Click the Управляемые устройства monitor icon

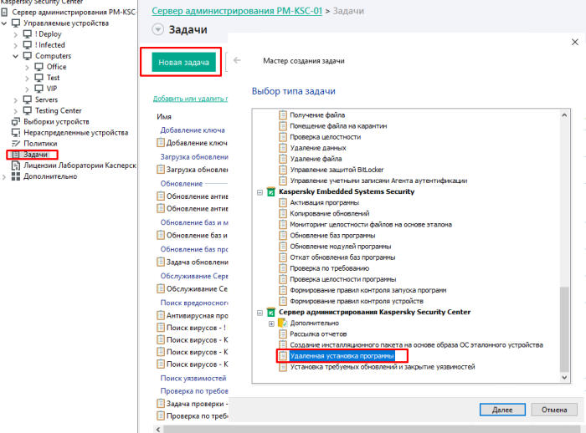coord(16,23)
